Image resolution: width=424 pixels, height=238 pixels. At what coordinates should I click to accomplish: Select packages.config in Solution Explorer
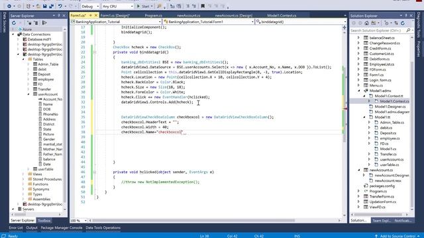(382, 186)
